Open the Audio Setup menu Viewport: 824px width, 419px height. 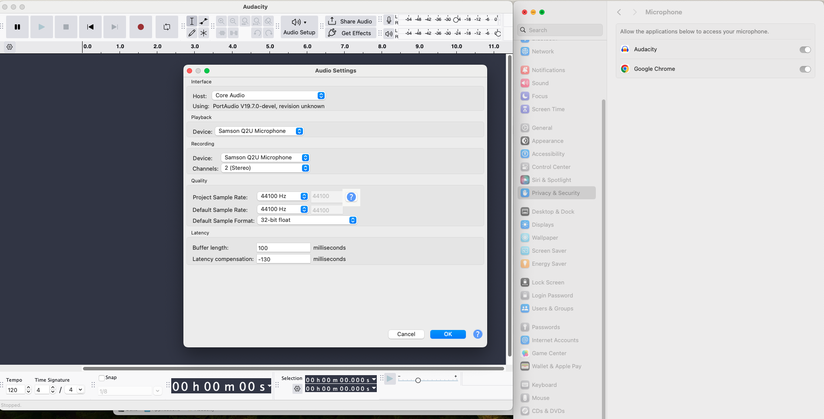click(299, 27)
